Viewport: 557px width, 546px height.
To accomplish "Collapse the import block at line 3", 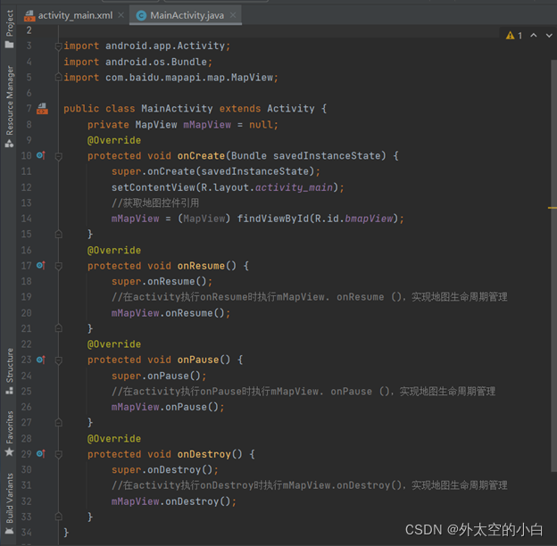I will click(59, 46).
